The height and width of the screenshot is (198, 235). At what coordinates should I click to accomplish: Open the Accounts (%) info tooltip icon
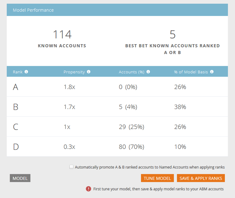tap(148, 72)
